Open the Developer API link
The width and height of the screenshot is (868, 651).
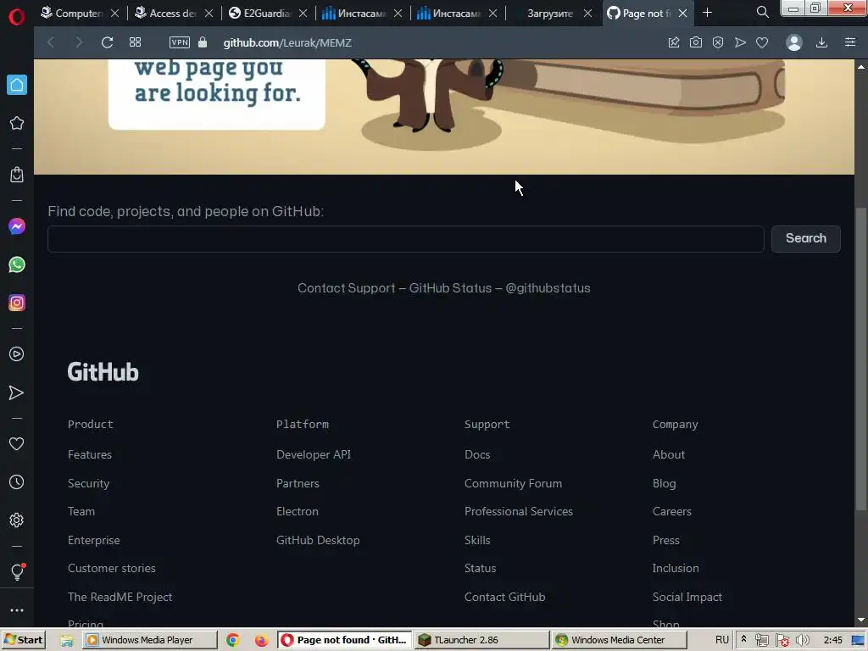314,454
